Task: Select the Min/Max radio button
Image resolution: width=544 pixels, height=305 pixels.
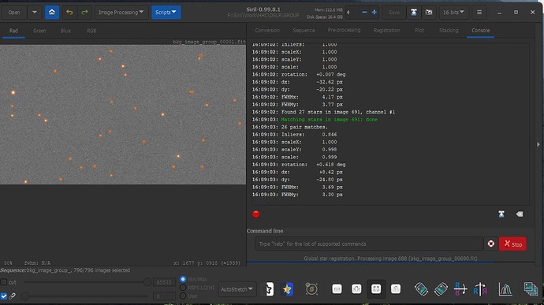Action: [183, 279]
